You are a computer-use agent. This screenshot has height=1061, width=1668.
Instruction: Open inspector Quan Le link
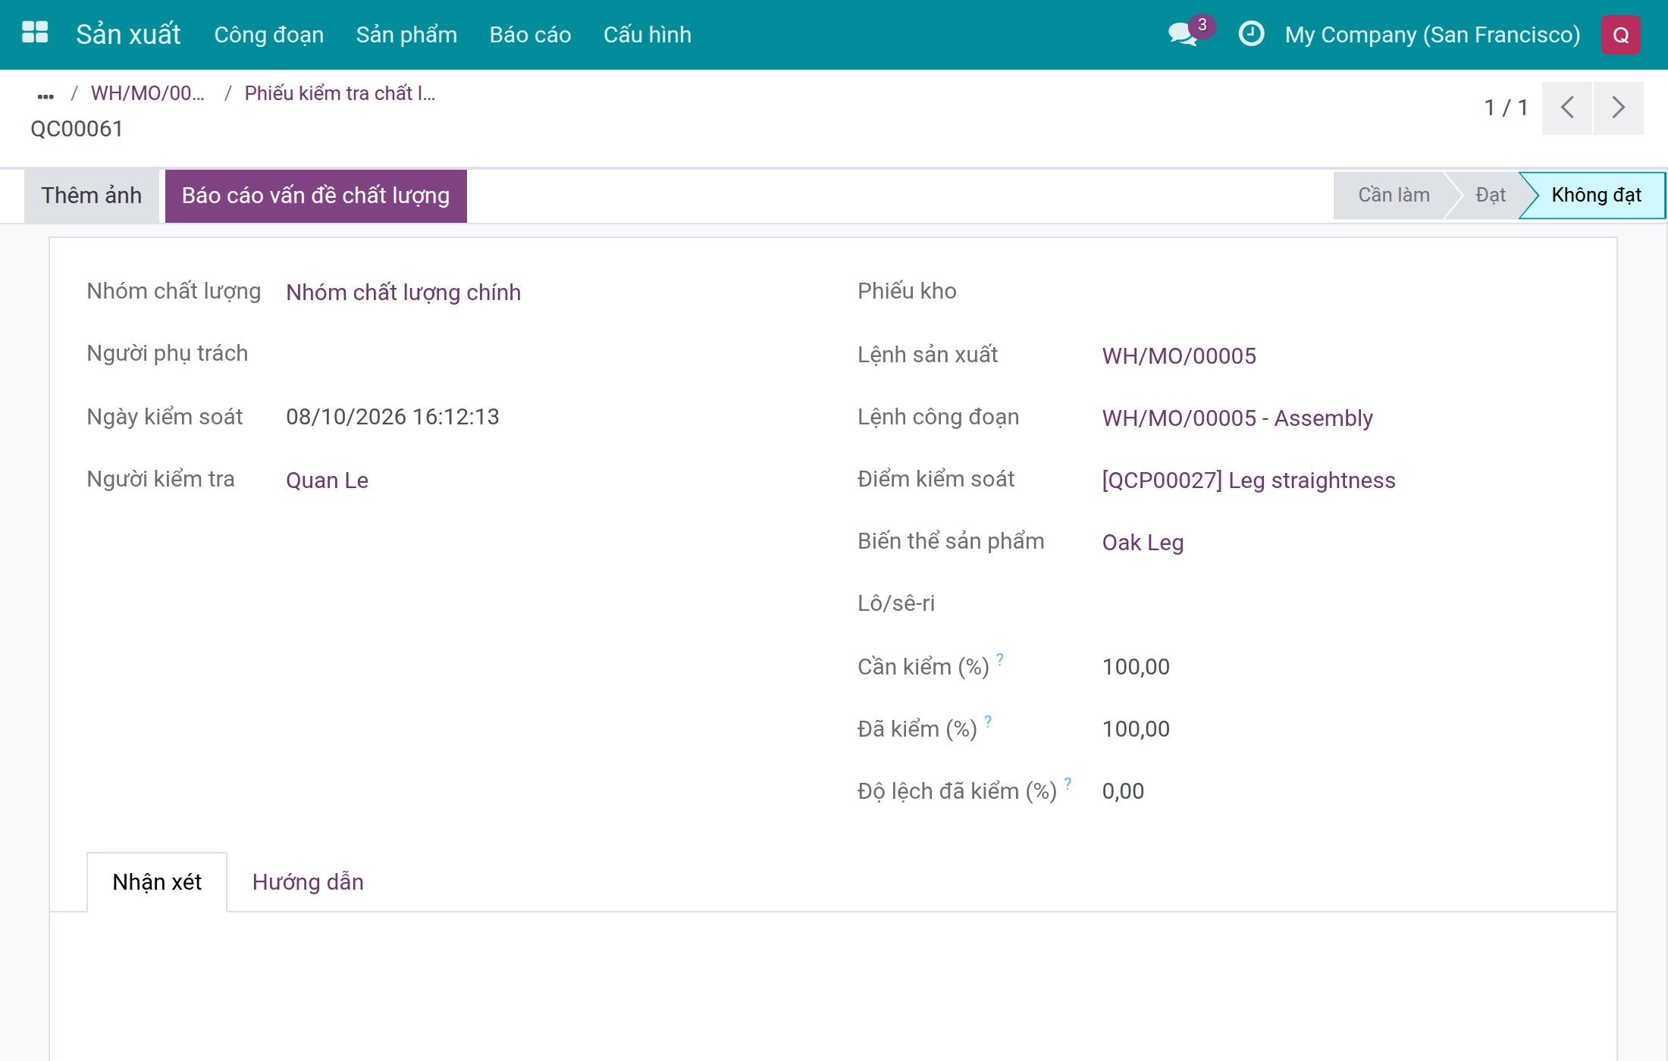tap(327, 480)
